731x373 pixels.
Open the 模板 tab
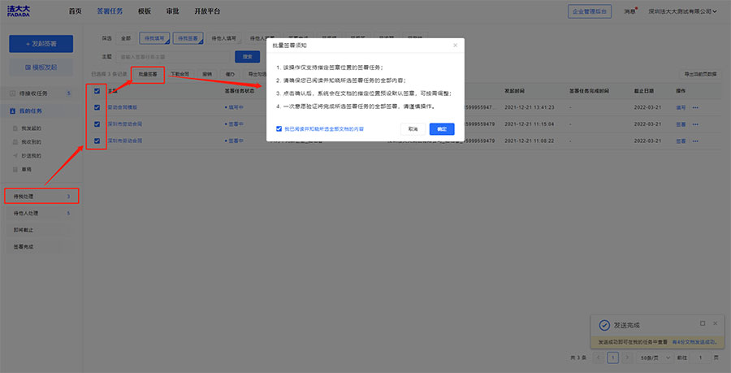click(x=145, y=11)
